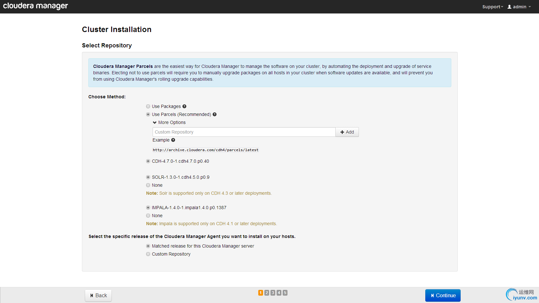Click the example URL archive.cloudera.com/cdh4/parcels/latest
The height and width of the screenshot is (303, 539).
(206, 150)
